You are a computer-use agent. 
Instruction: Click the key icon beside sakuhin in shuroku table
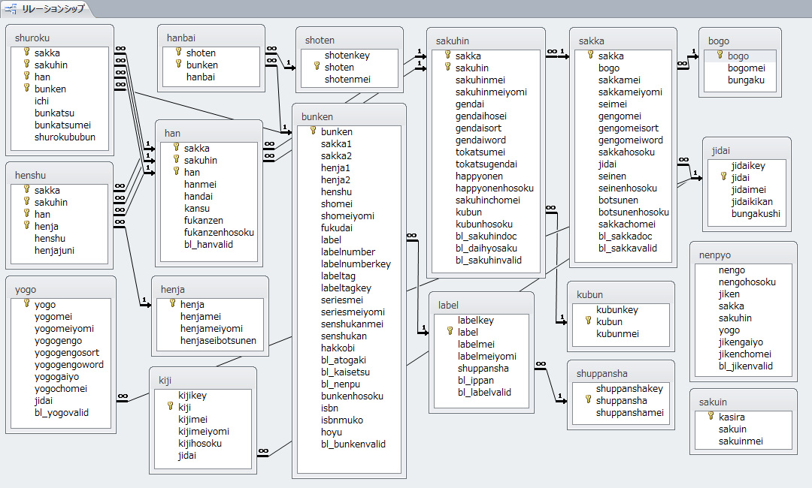26,64
